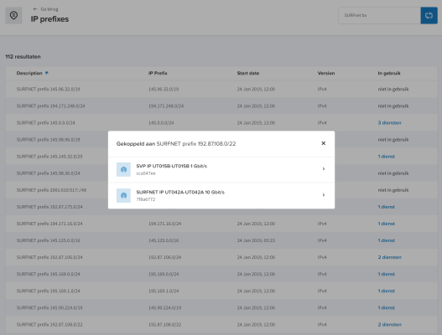This screenshot has width=442, height=335.
Task: Open 1 dienst link for prefix 145.125.0.0/16
Action: pyautogui.click(x=387, y=240)
